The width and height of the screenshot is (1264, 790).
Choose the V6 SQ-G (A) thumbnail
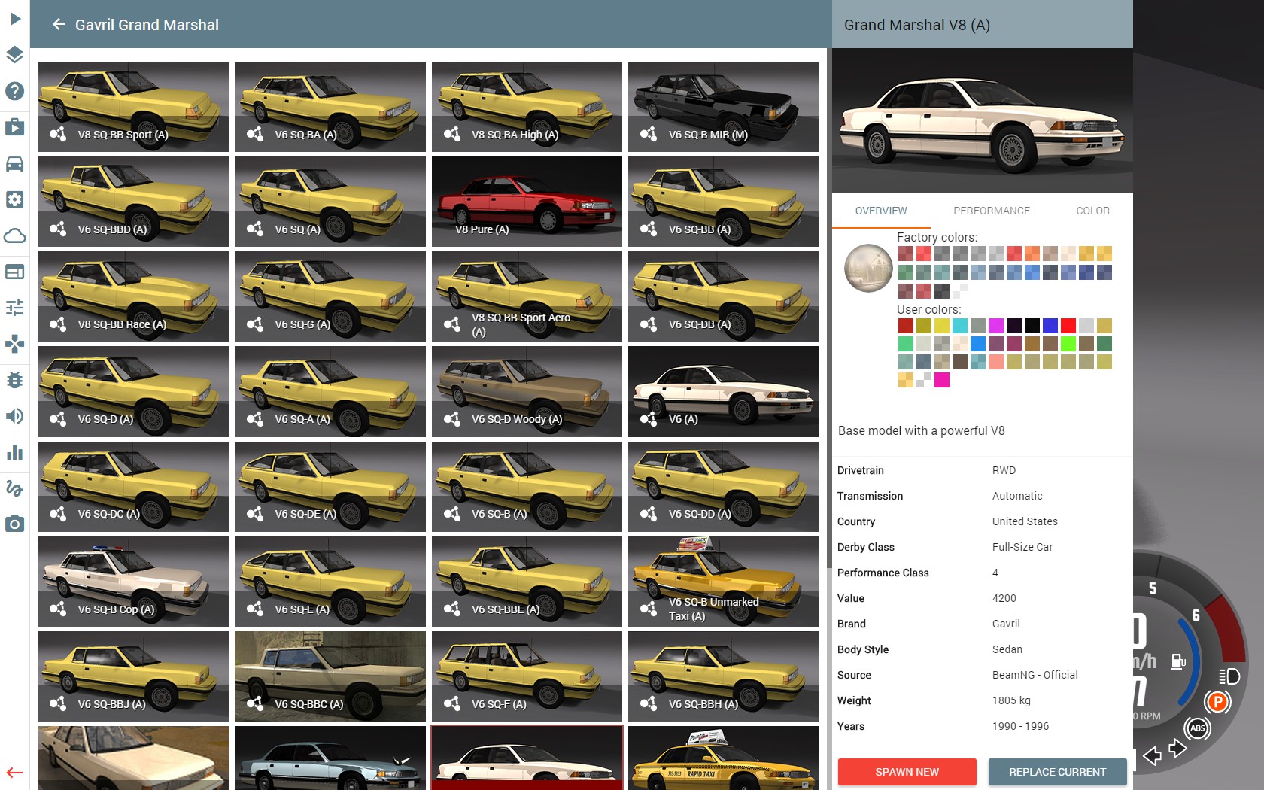click(330, 296)
